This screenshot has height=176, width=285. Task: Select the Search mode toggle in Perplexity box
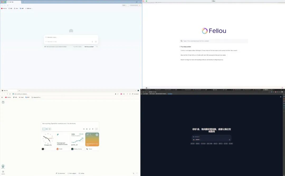point(44,129)
